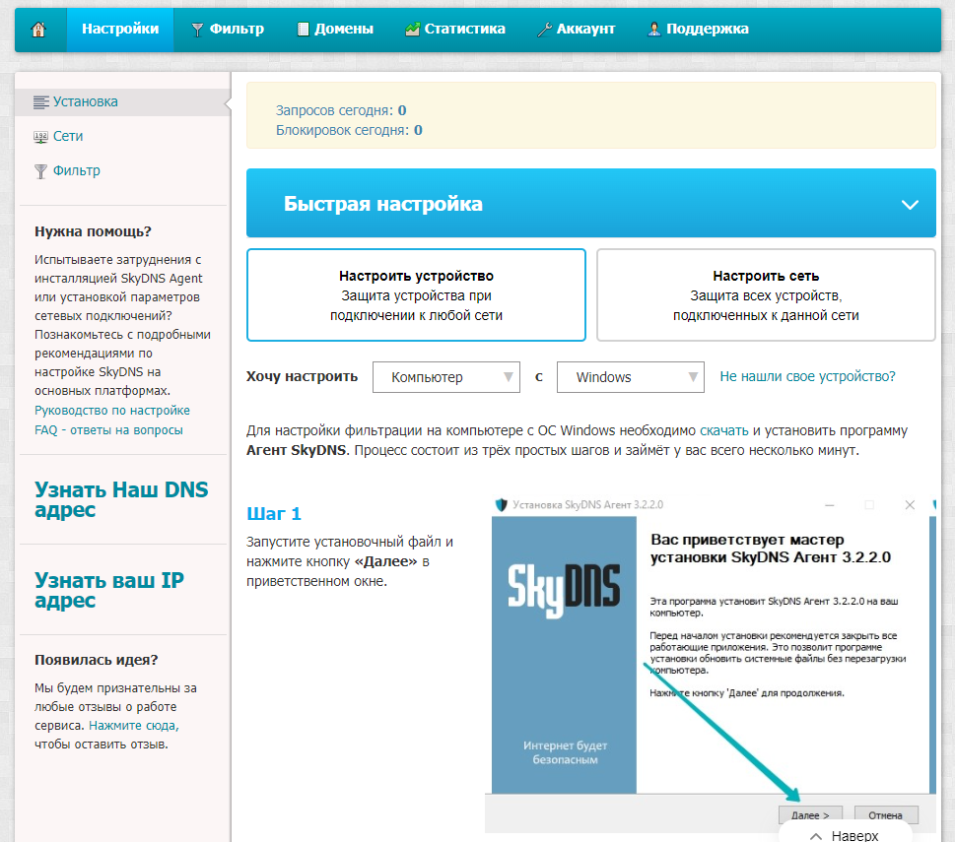The width and height of the screenshot is (955, 842).
Task: Click the Шаг 1 heading
Action: click(x=273, y=514)
